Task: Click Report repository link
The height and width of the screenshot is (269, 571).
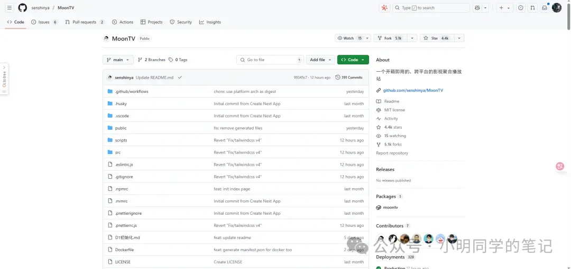Action: point(392,153)
